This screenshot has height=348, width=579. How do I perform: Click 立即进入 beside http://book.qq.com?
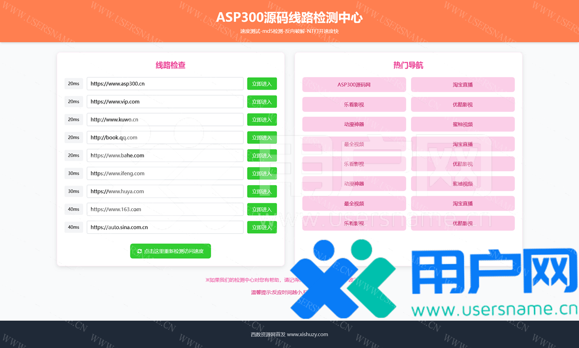click(262, 137)
